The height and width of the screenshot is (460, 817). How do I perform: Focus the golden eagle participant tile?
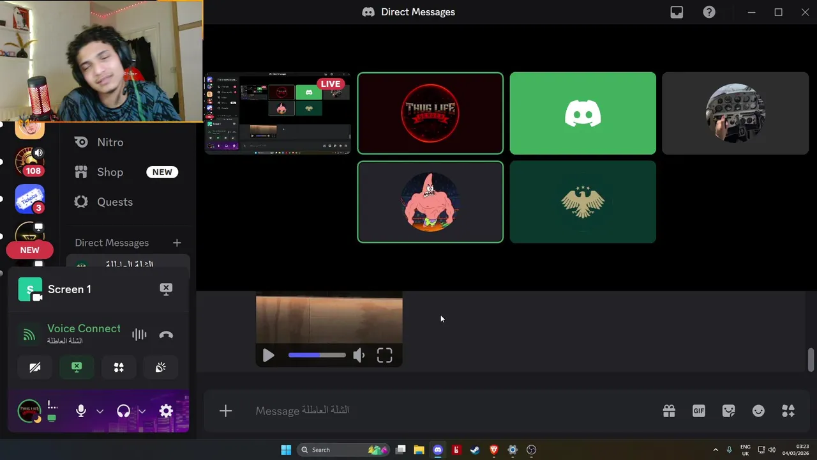[x=583, y=202]
